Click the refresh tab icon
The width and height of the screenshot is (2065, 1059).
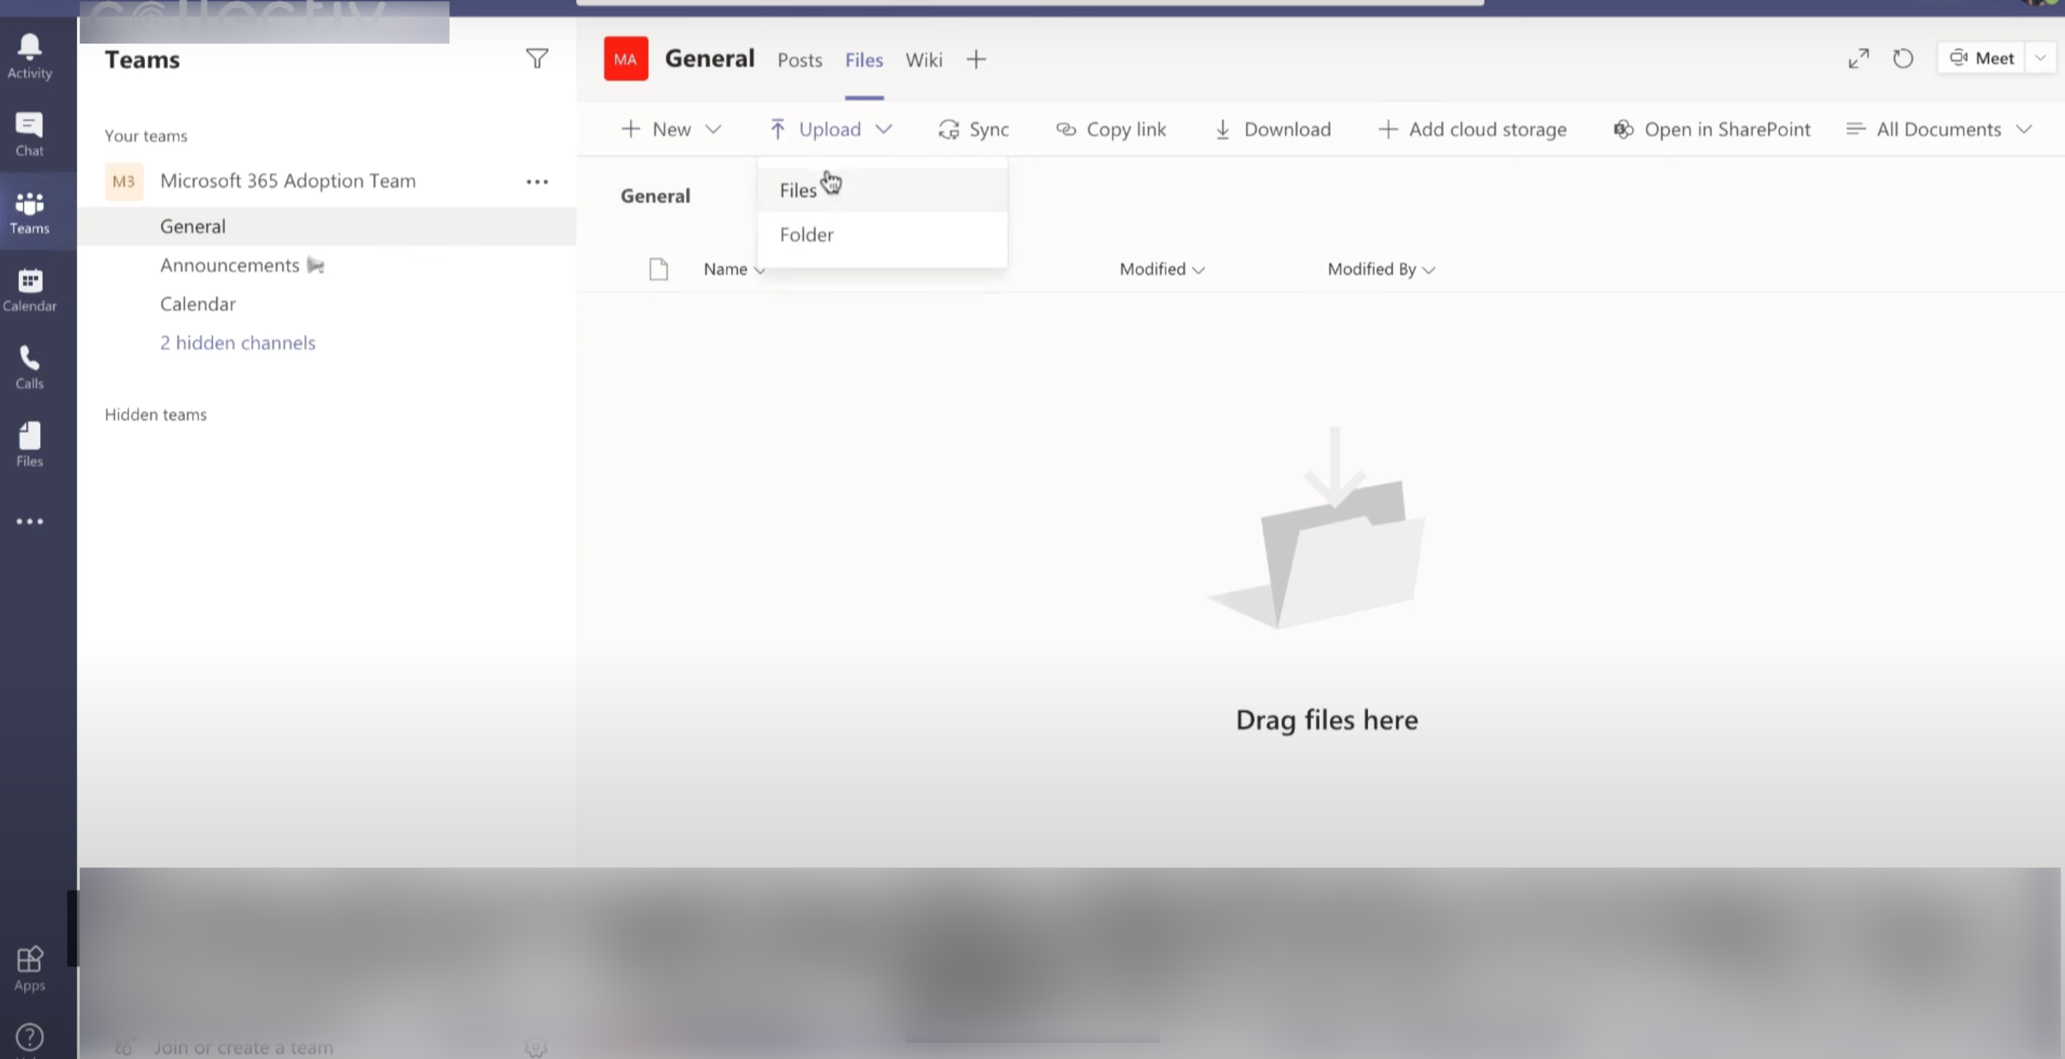coord(1902,58)
